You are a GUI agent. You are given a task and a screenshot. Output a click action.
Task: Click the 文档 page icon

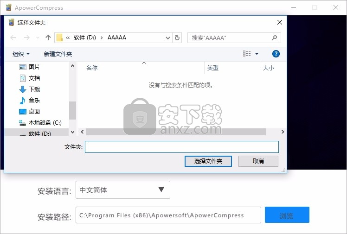(23, 78)
